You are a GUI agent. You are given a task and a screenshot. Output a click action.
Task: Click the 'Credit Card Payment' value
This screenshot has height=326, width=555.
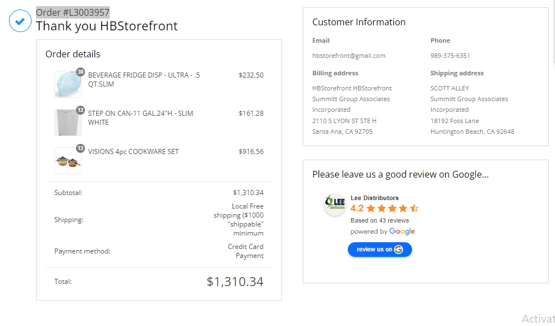pyautogui.click(x=245, y=251)
